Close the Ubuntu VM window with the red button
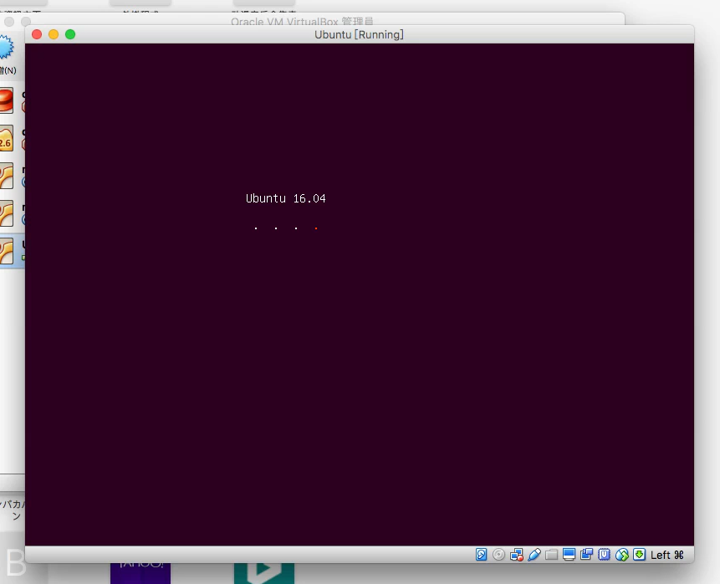 tap(37, 34)
